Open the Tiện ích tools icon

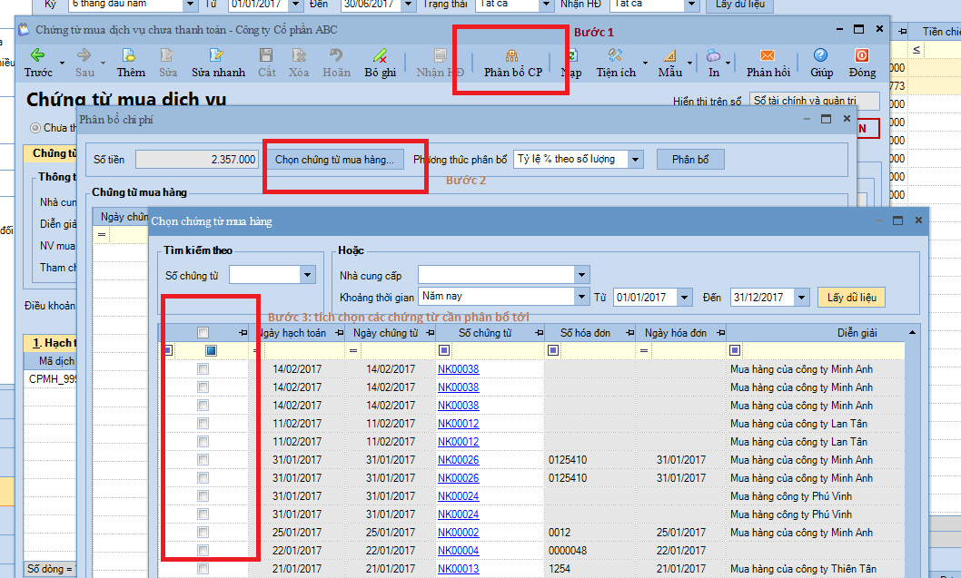coord(615,56)
